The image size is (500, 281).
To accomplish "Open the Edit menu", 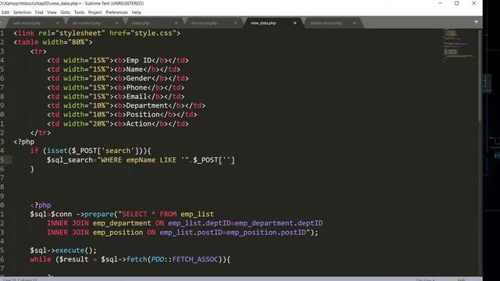I will 5,12.
